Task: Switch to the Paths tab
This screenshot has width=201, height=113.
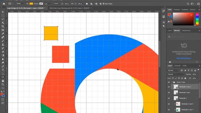Action: pos(185,66)
